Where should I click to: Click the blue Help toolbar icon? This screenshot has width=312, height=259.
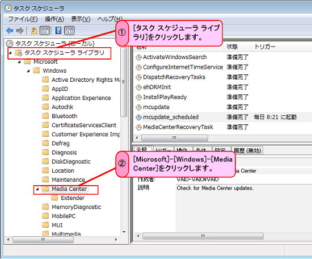click(x=58, y=31)
